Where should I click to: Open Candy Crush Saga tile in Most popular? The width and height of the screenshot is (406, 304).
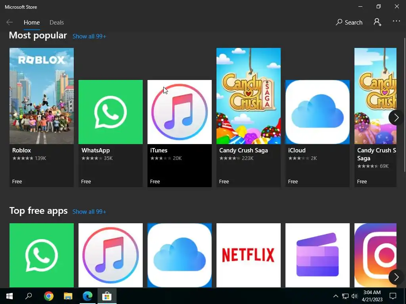tap(249, 96)
